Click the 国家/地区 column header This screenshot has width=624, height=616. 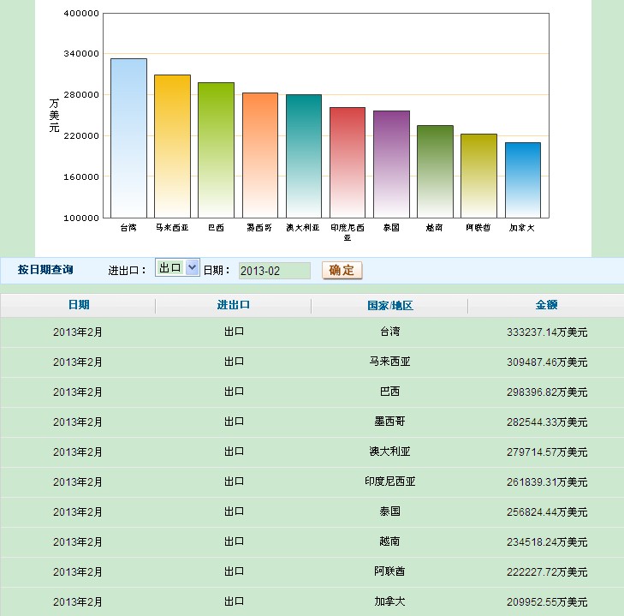pyautogui.click(x=390, y=305)
